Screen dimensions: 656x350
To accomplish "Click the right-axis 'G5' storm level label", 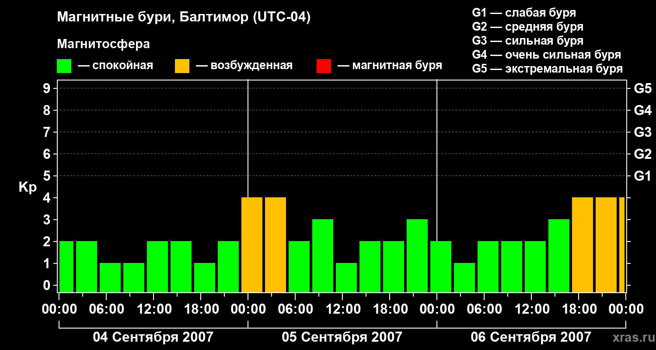I will coord(643,88).
